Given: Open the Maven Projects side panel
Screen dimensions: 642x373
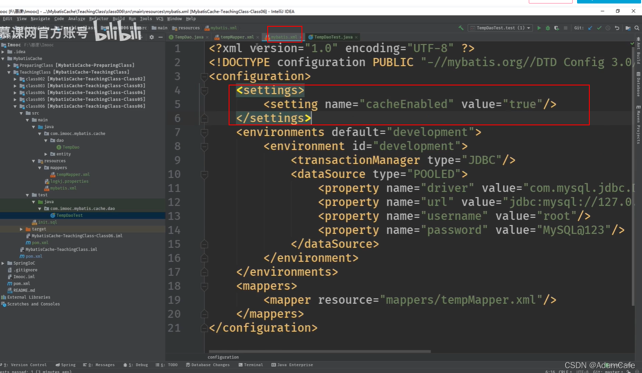Looking at the screenshot, I should click(x=638, y=124).
